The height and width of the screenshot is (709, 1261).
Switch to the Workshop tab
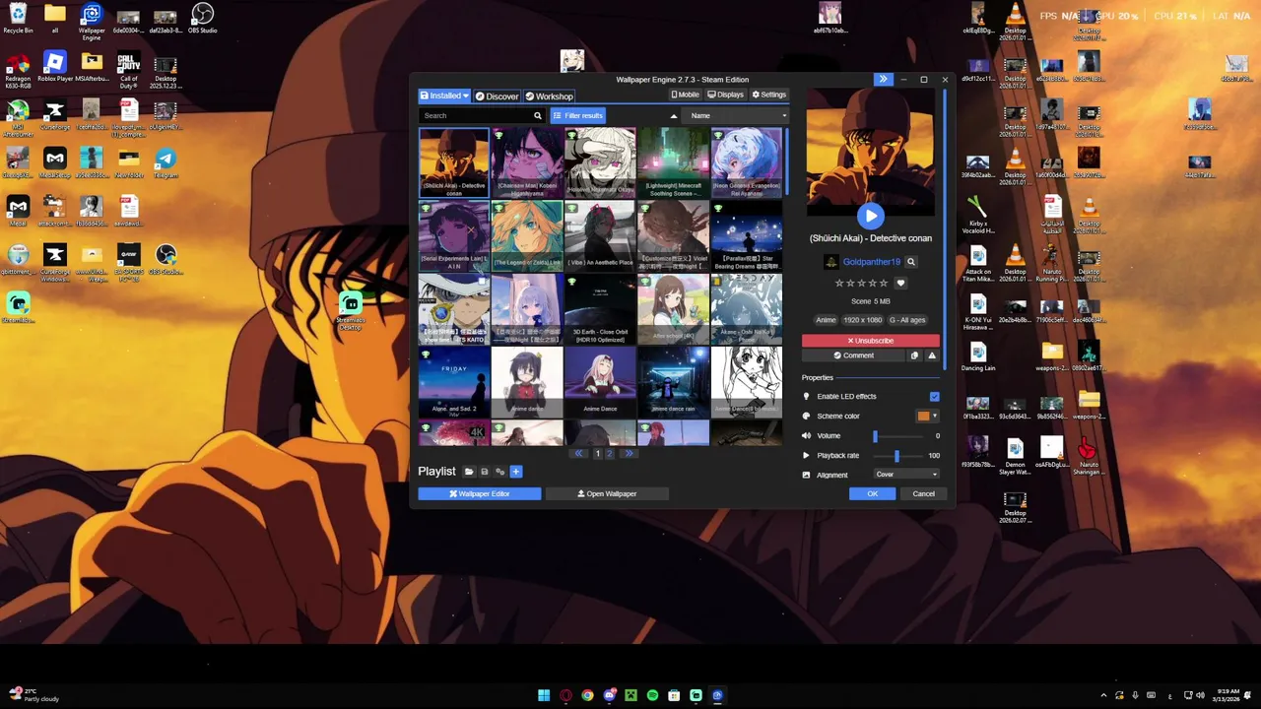pyautogui.click(x=549, y=96)
